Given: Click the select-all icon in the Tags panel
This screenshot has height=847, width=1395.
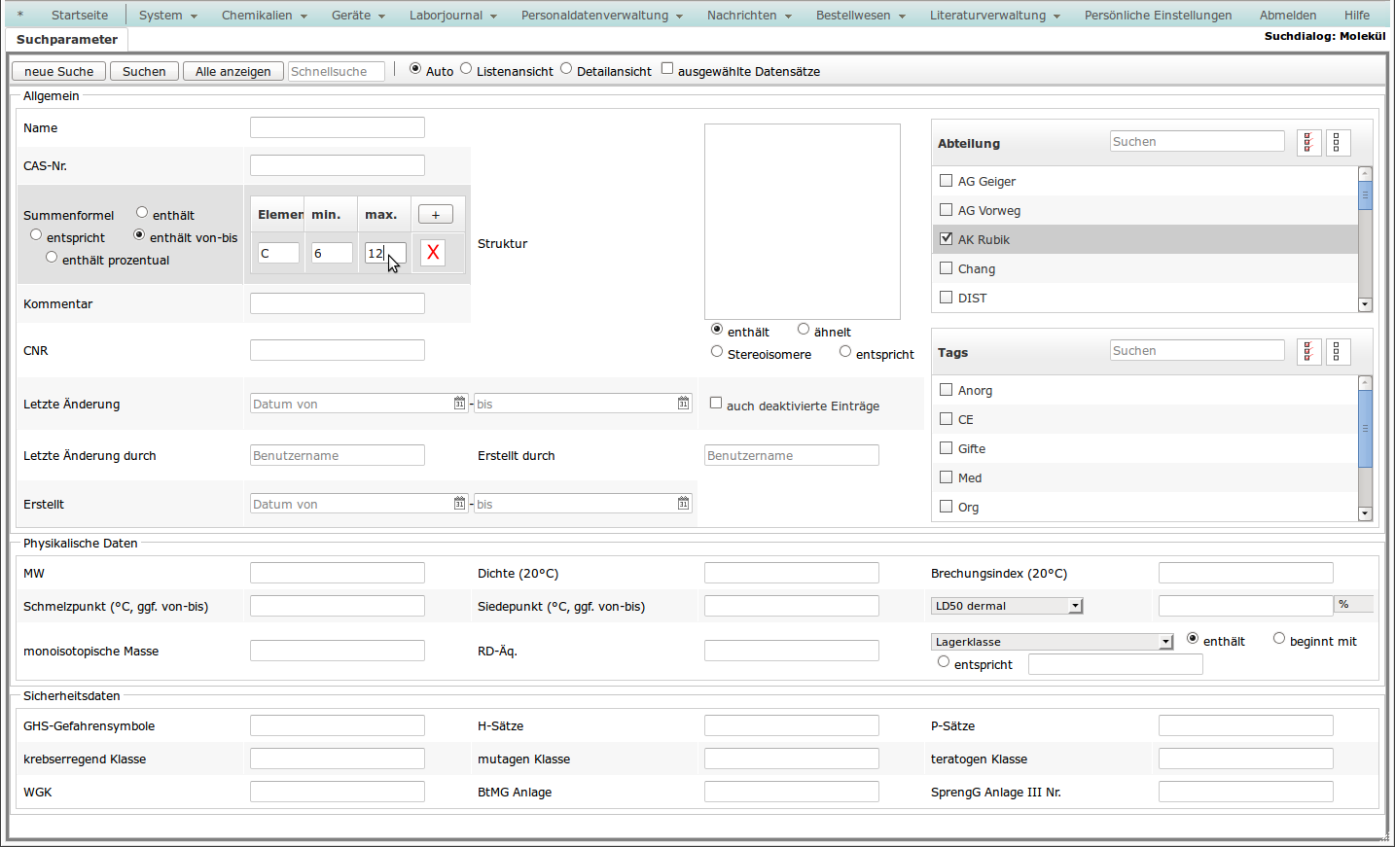Looking at the screenshot, I should (x=1308, y=352).
